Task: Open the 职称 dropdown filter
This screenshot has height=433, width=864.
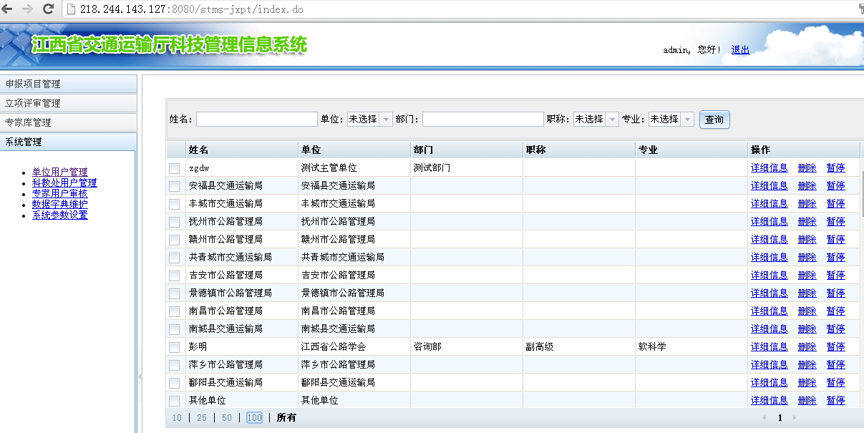Action: (596, 120)
